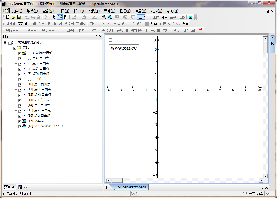
Task: Click the 等腰三角形 toolbar button
Action: (14, 30)
